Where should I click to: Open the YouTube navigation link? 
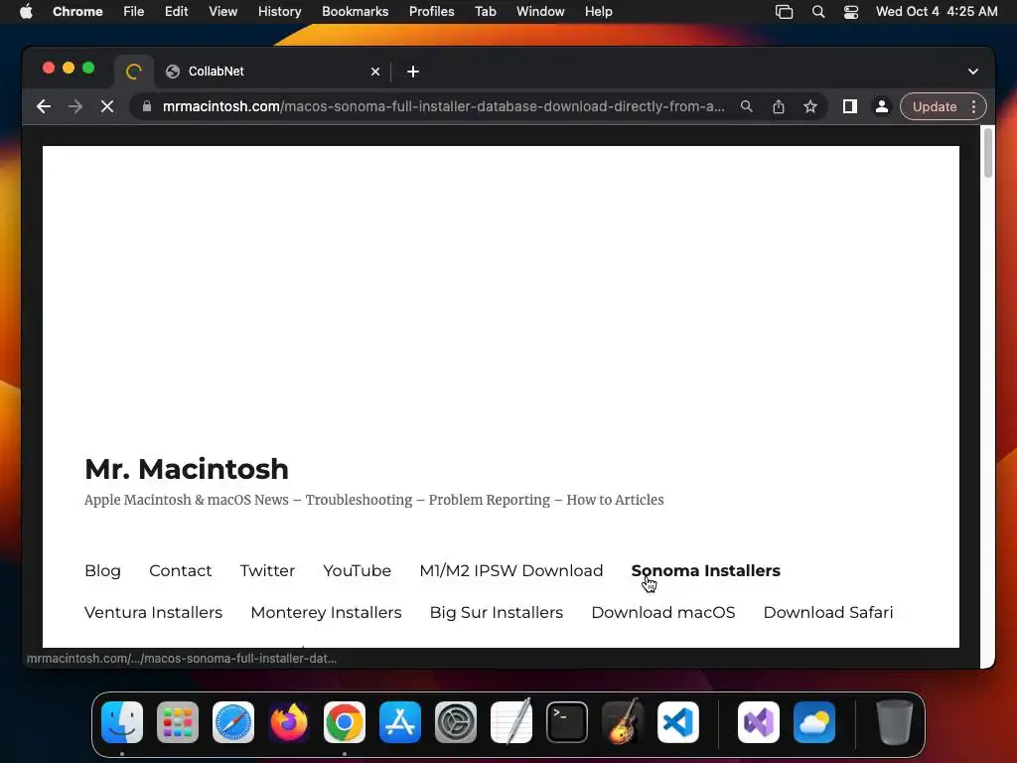point(357,570)
